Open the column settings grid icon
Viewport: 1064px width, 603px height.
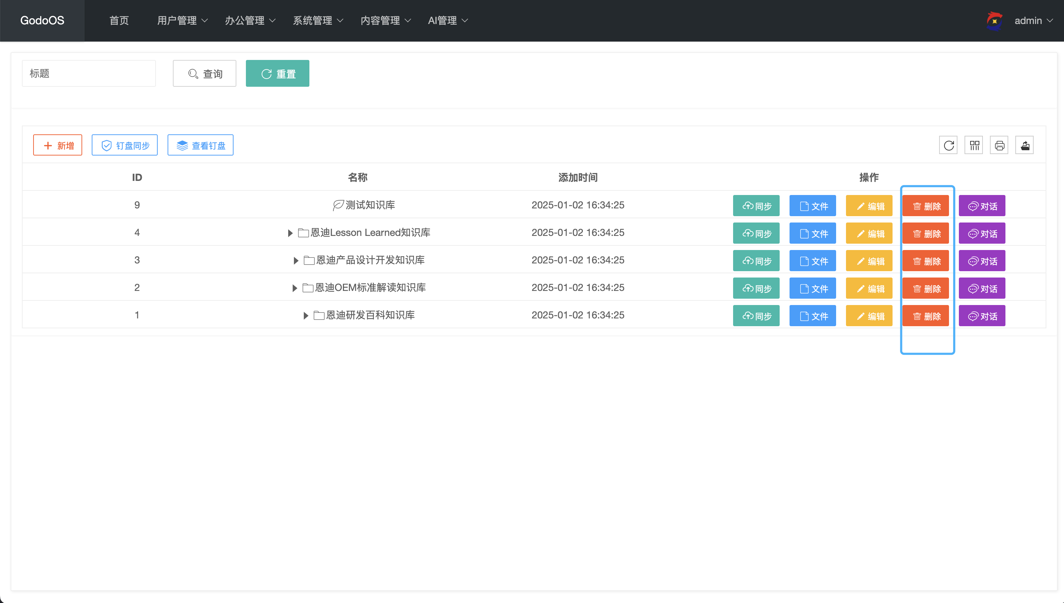(974, 145)
